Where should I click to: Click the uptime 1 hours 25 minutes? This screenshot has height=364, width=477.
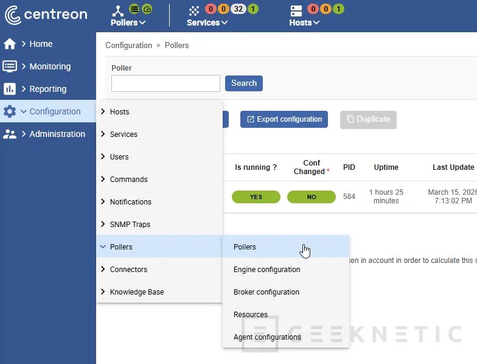[x=386, y=196]
